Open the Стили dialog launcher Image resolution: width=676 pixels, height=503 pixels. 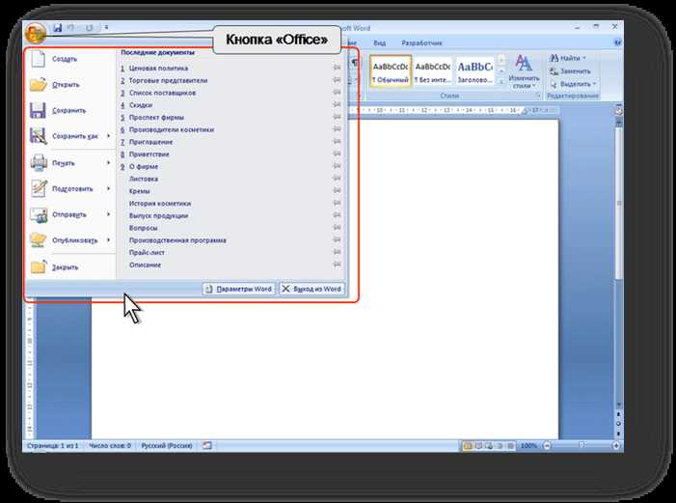click(537, 96)
